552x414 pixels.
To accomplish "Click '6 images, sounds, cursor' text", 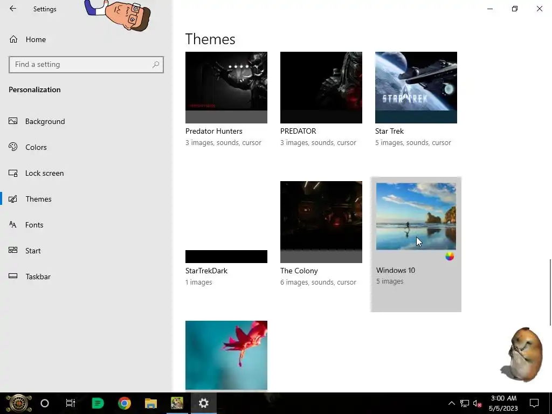I will [x=318, y=282].
